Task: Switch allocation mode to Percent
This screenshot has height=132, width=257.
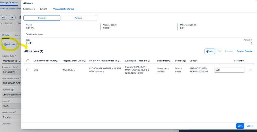Action: click(x=42, y=18)
